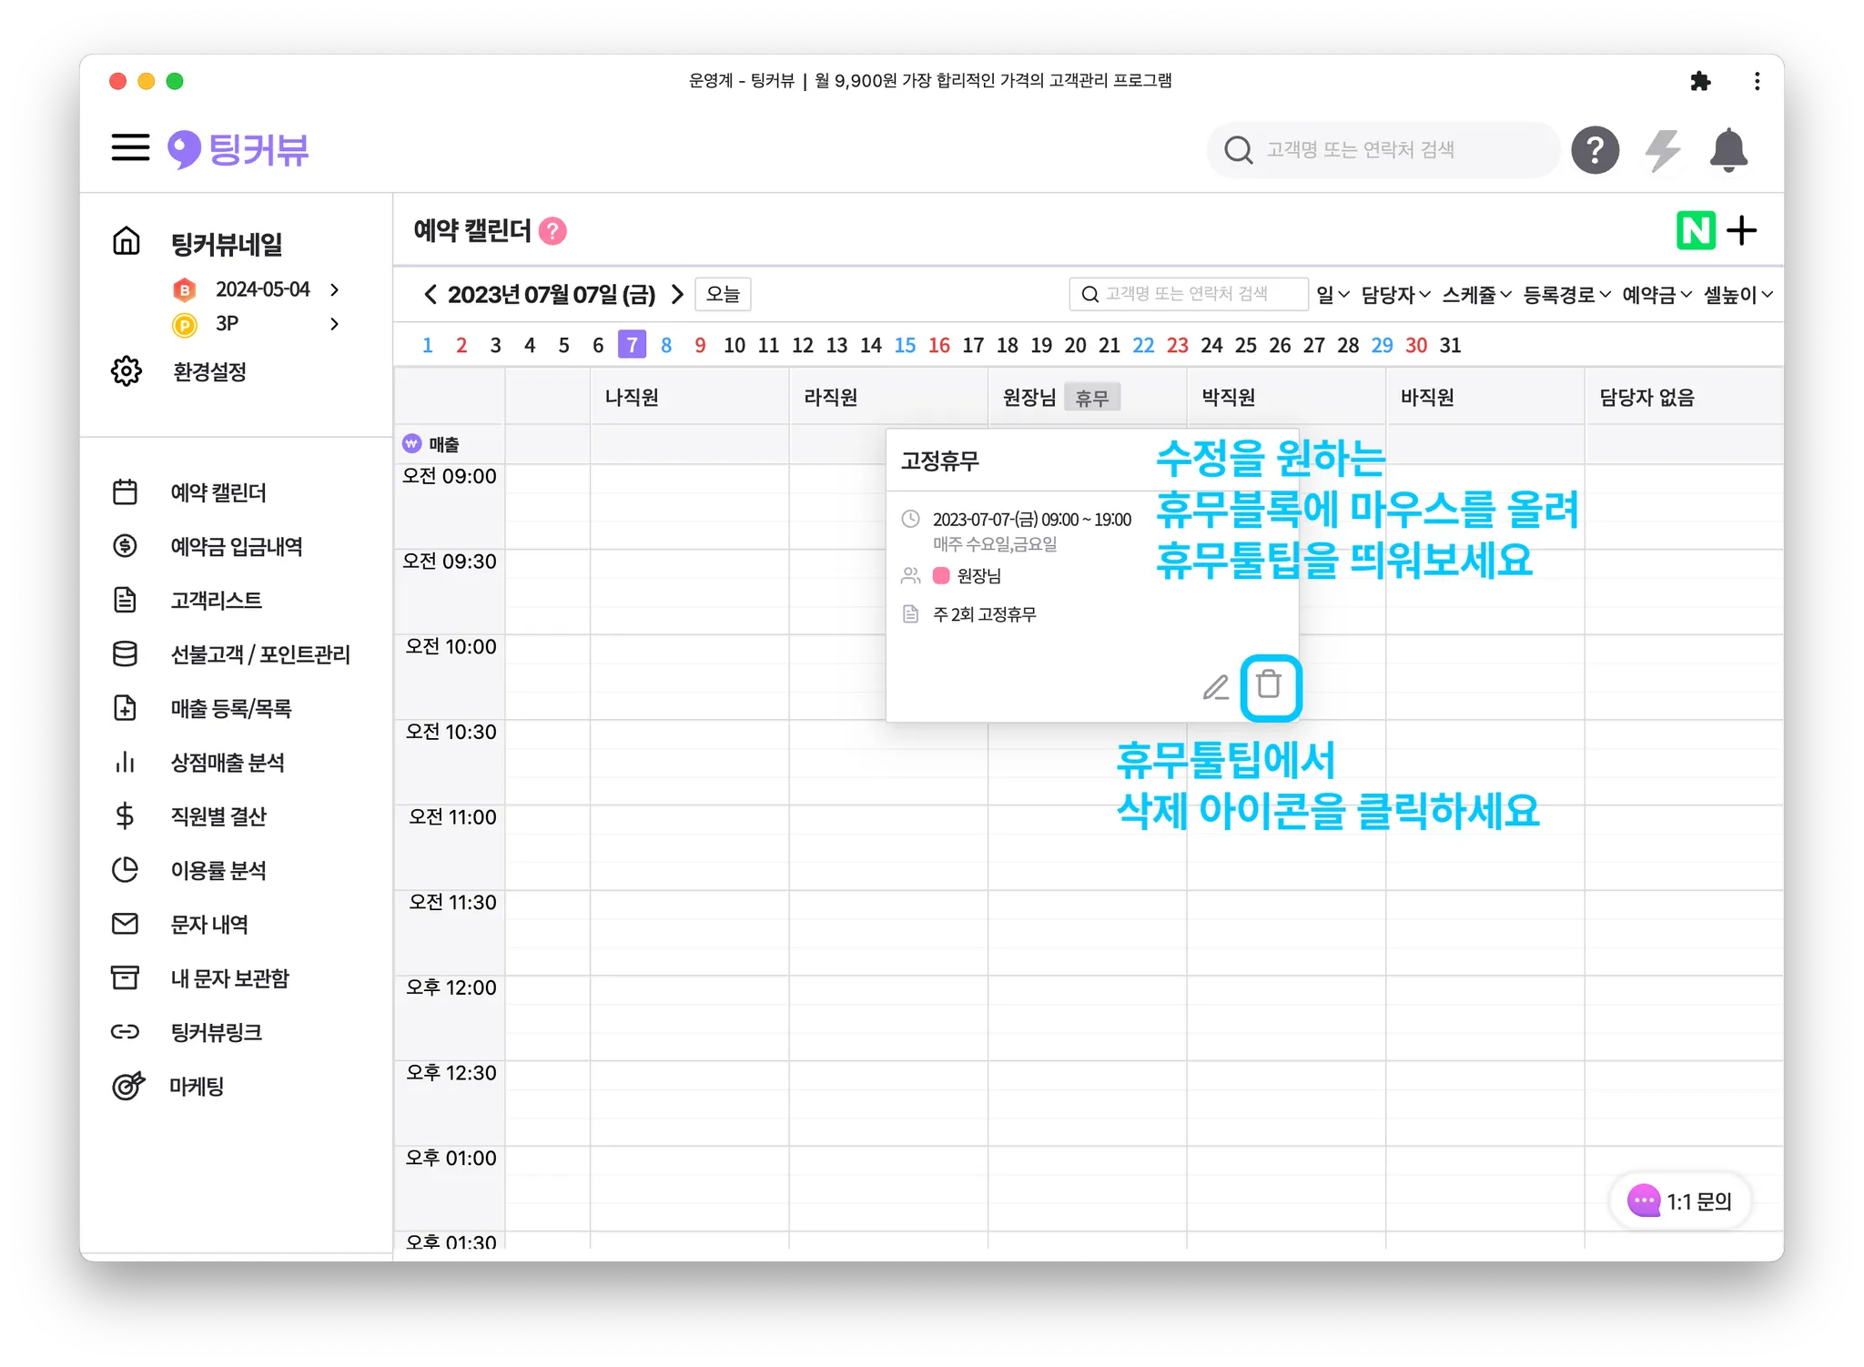Open the hamburger menu next to 팅커뷰 logo
The image size is (1864, 1367).
pyautogui.click(x=130, y=147)
